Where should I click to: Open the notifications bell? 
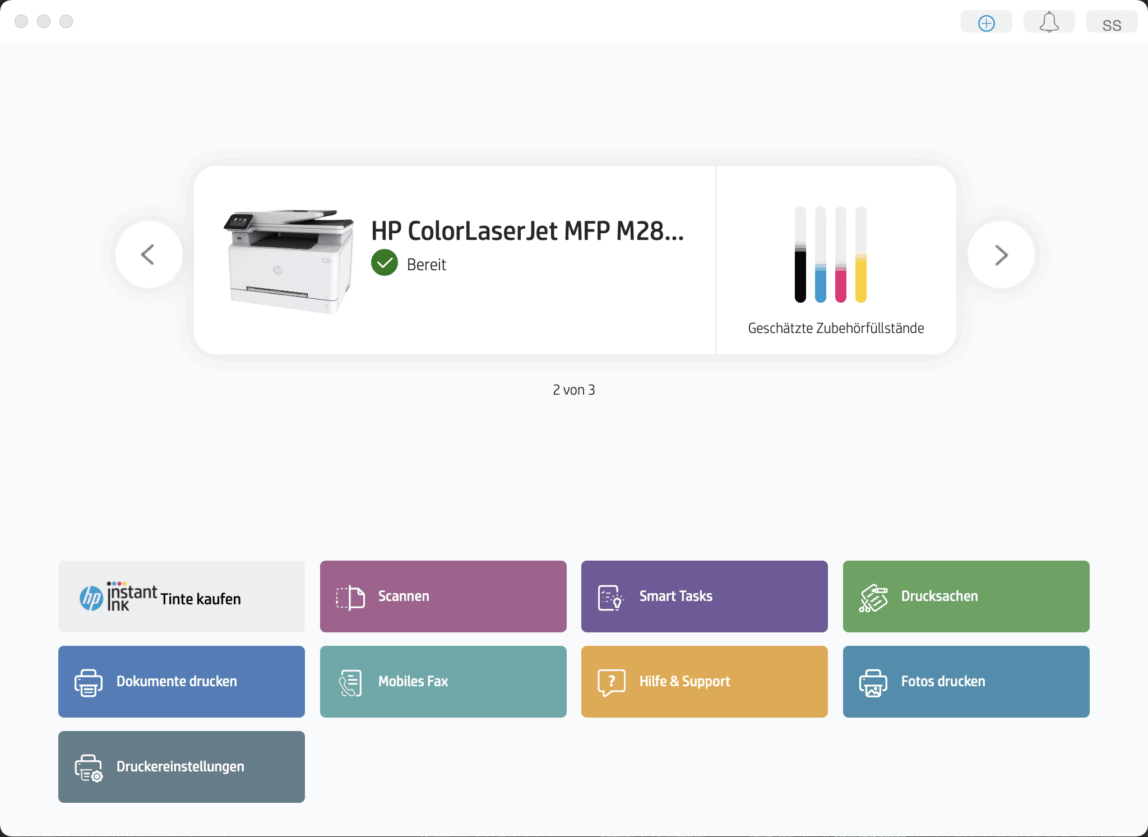[1049, 22]
